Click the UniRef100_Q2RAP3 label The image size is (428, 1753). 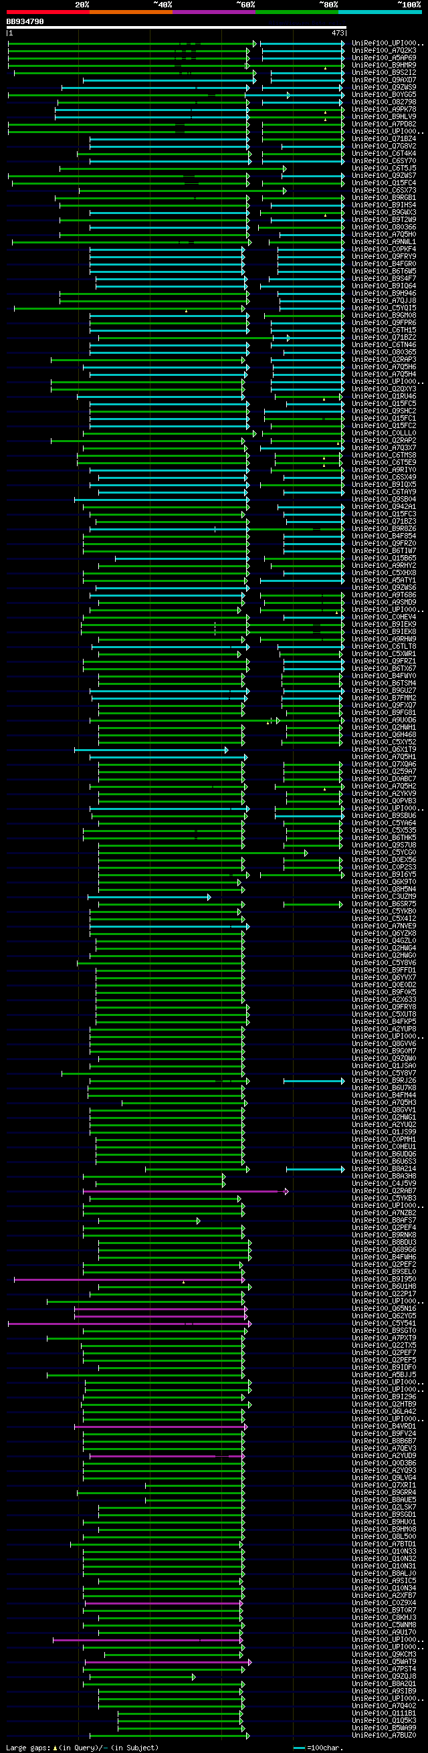tap(384, 360)
